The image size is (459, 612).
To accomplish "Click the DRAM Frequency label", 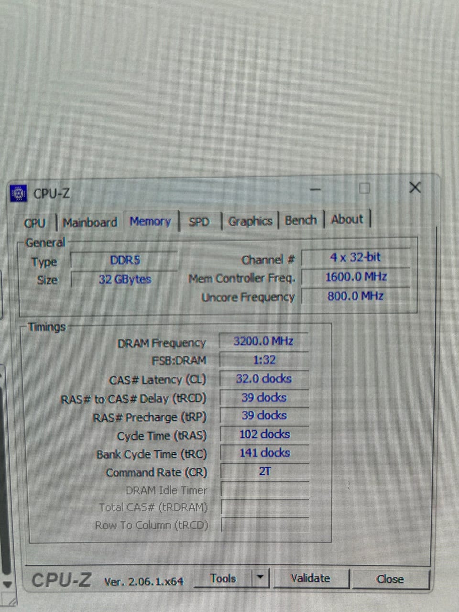I will point(162,343).
